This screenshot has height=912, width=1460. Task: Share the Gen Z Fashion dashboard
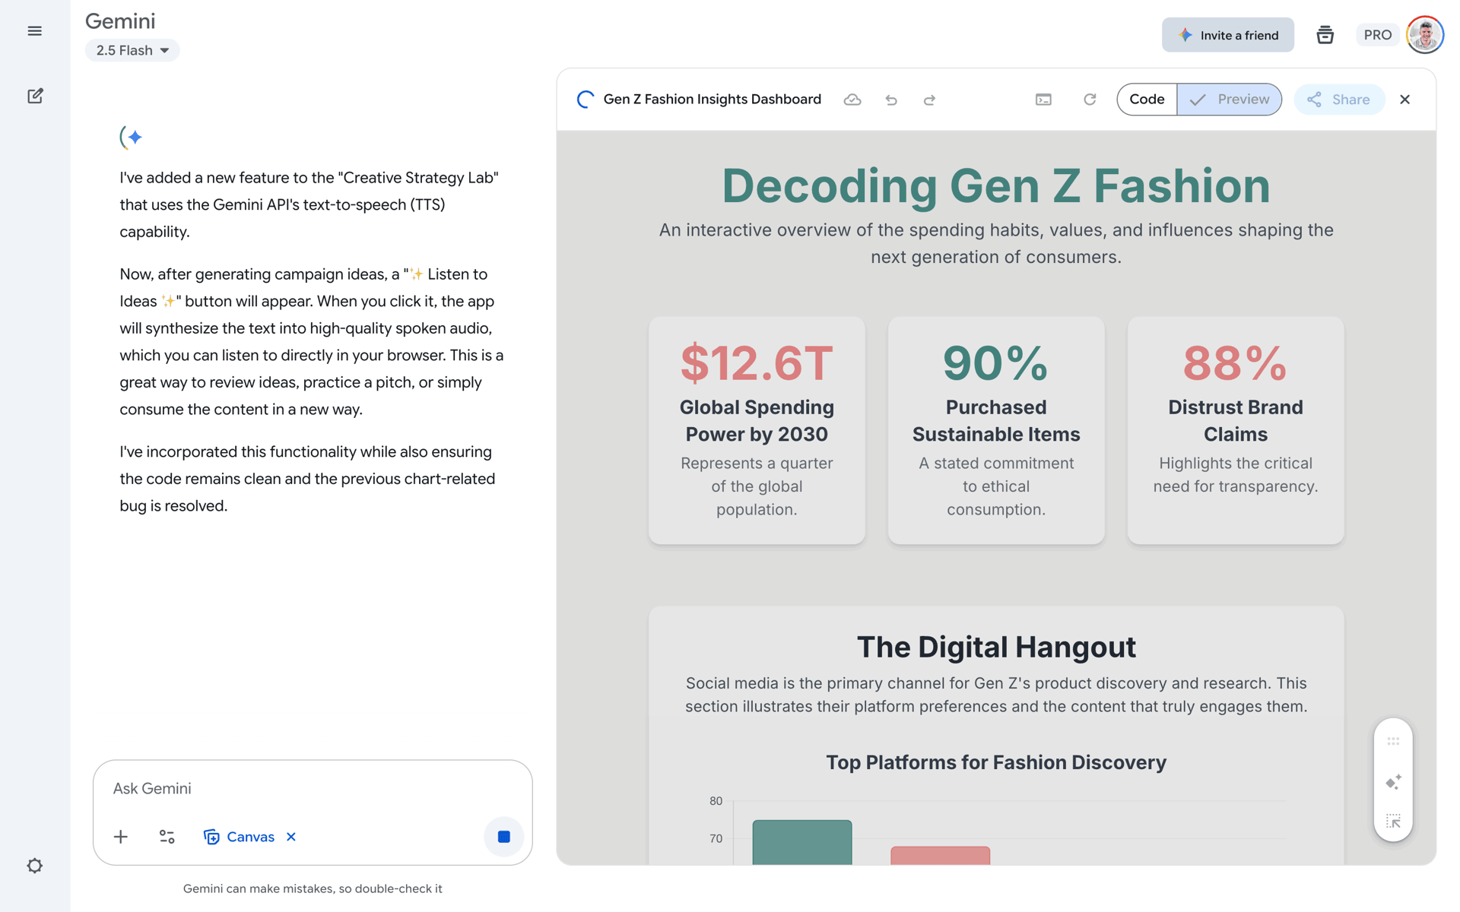point(1339,100)
